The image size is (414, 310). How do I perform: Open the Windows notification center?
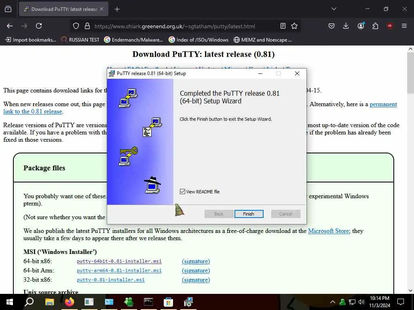coord(401,302)
